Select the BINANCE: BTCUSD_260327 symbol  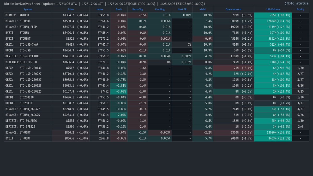pyautogui.click(x=23, y=109)
